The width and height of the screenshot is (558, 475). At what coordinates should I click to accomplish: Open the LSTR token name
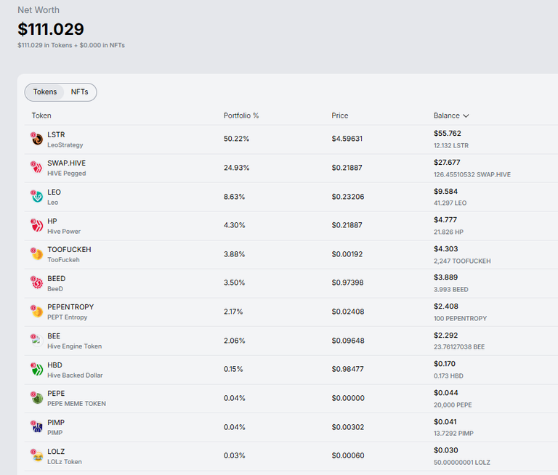tap(56, 134)
